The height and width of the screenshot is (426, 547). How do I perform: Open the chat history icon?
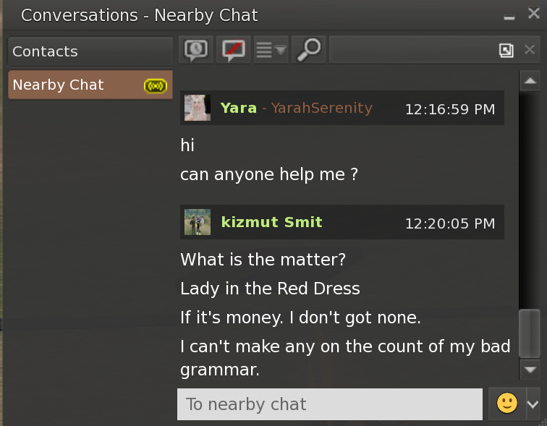[x=196, y=50]
